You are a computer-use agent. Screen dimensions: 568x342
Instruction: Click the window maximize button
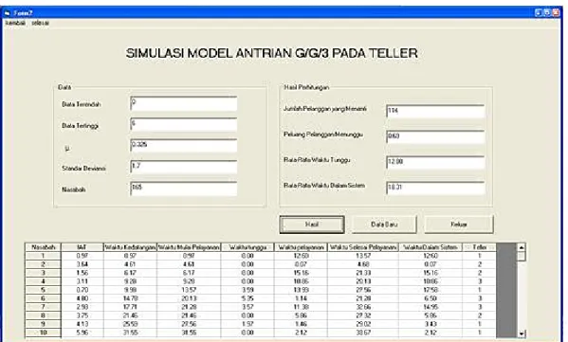(x=547, y=12)
